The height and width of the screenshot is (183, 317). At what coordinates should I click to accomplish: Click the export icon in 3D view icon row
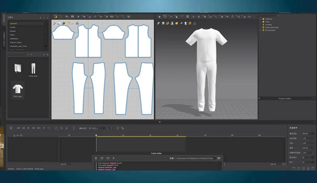195,23
